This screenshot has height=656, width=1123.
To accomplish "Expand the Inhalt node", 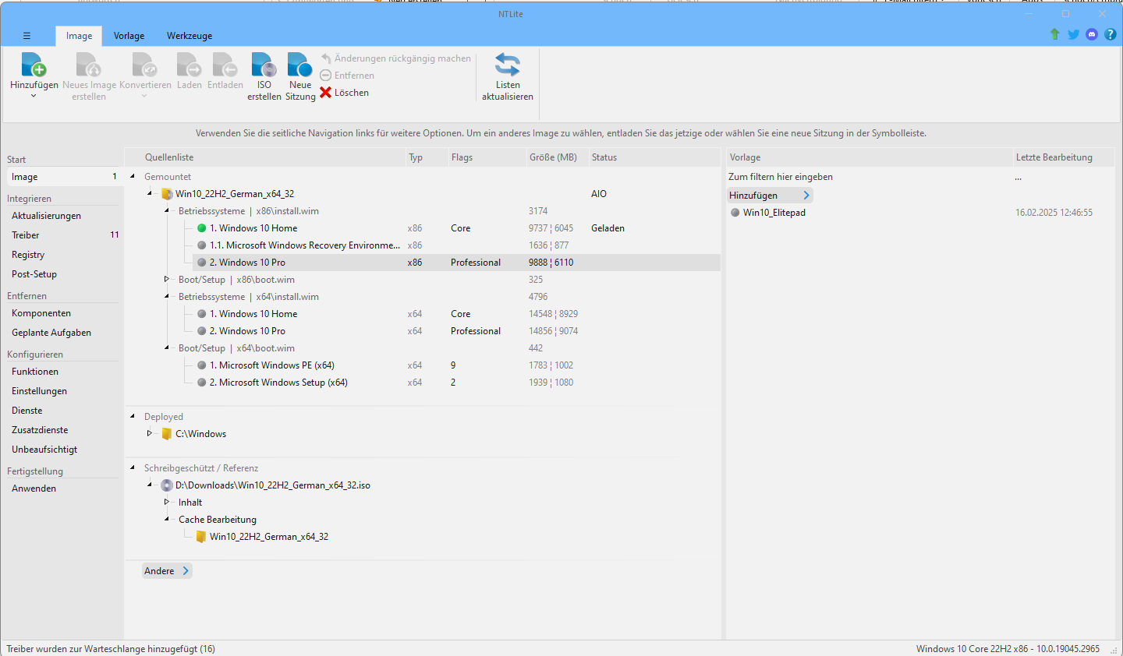I will 167,503.
